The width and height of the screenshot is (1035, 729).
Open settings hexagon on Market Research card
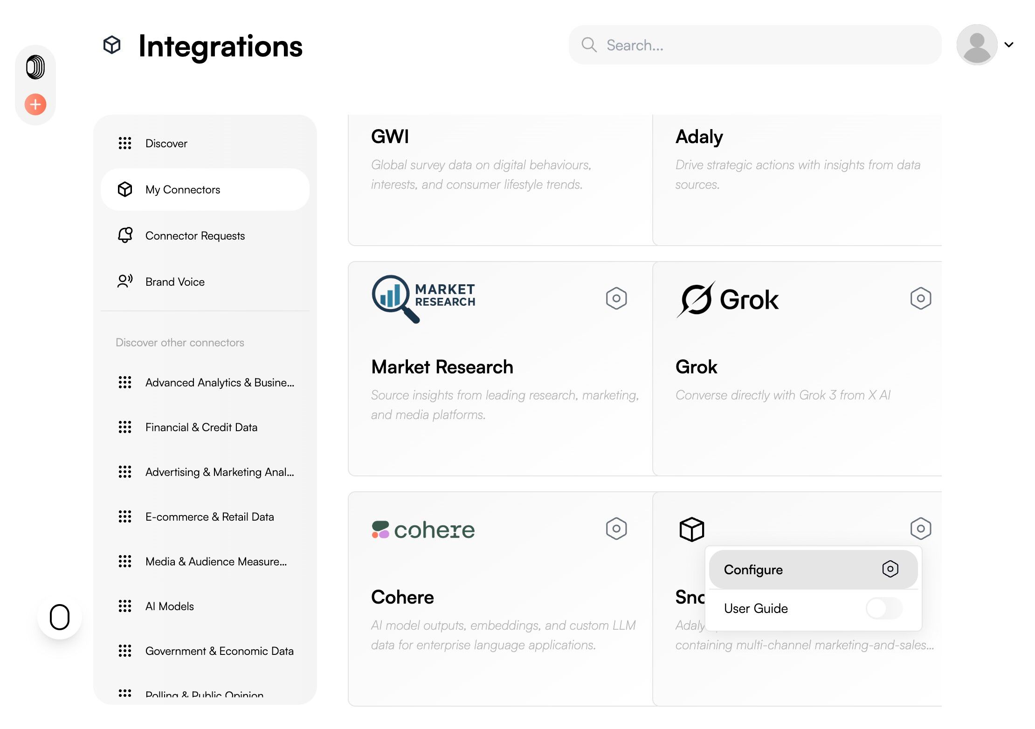616,298
